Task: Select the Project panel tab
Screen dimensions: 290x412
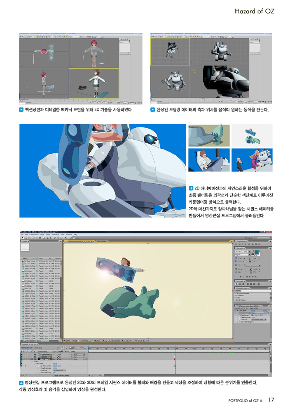Action: (x=25, y=241)
